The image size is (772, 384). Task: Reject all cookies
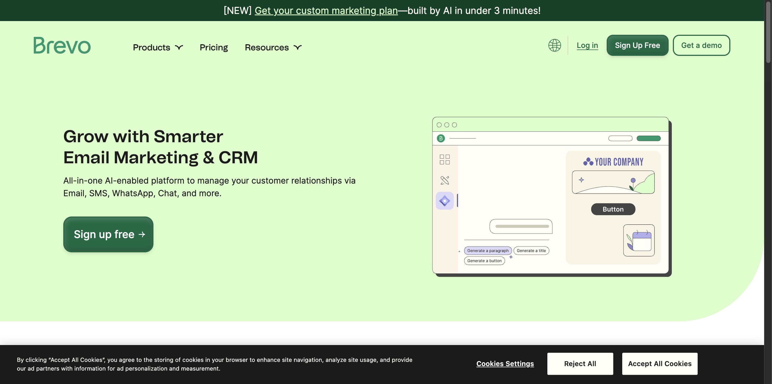pyautogui.click(x=580, y=364)
